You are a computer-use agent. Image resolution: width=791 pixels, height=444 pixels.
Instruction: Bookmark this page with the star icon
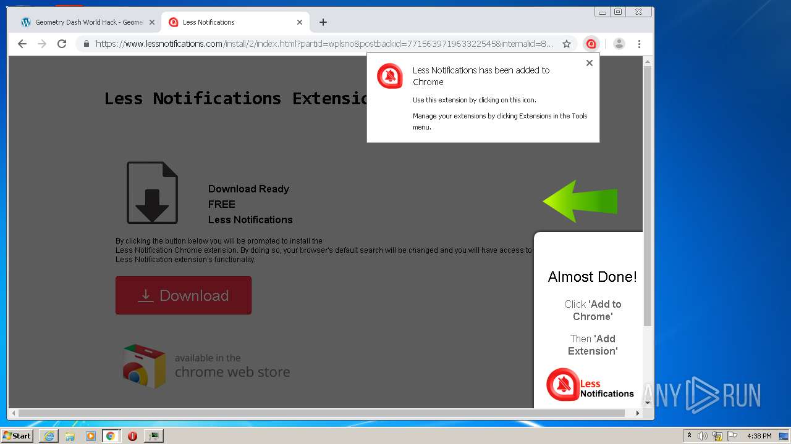tap(566, 44)
